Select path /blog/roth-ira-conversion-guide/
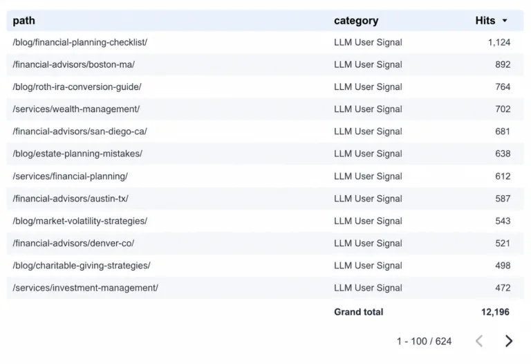The width and height of the screenshot is (531, 364). 77,87
